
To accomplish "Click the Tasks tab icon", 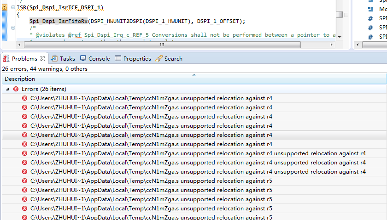I will (x=54, y=58).
